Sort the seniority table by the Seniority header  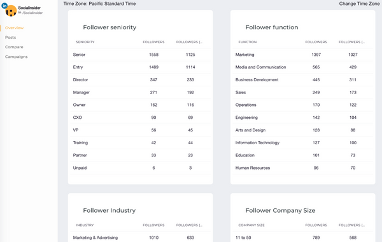(x=85, y=42)
